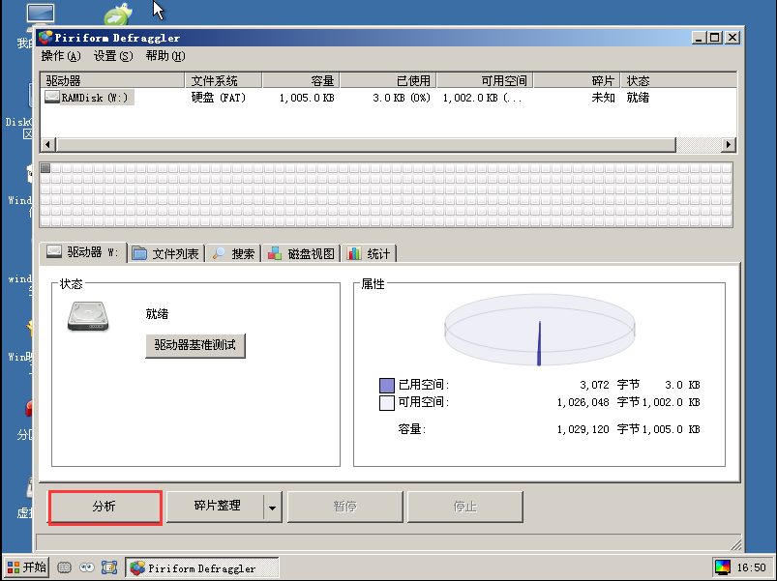Viewport: 777px width, 581px height.
Task: Click the 可用空间 white color swatch
Action: 387,402
